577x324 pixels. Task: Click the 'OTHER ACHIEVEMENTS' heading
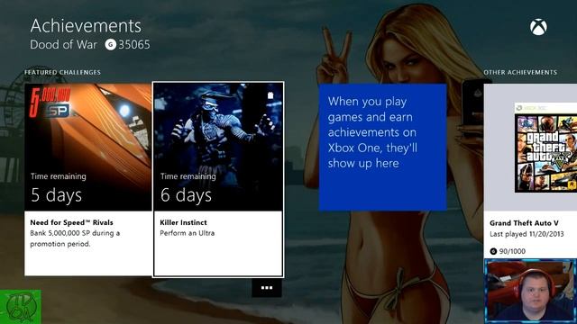click(x=520, y=72)
